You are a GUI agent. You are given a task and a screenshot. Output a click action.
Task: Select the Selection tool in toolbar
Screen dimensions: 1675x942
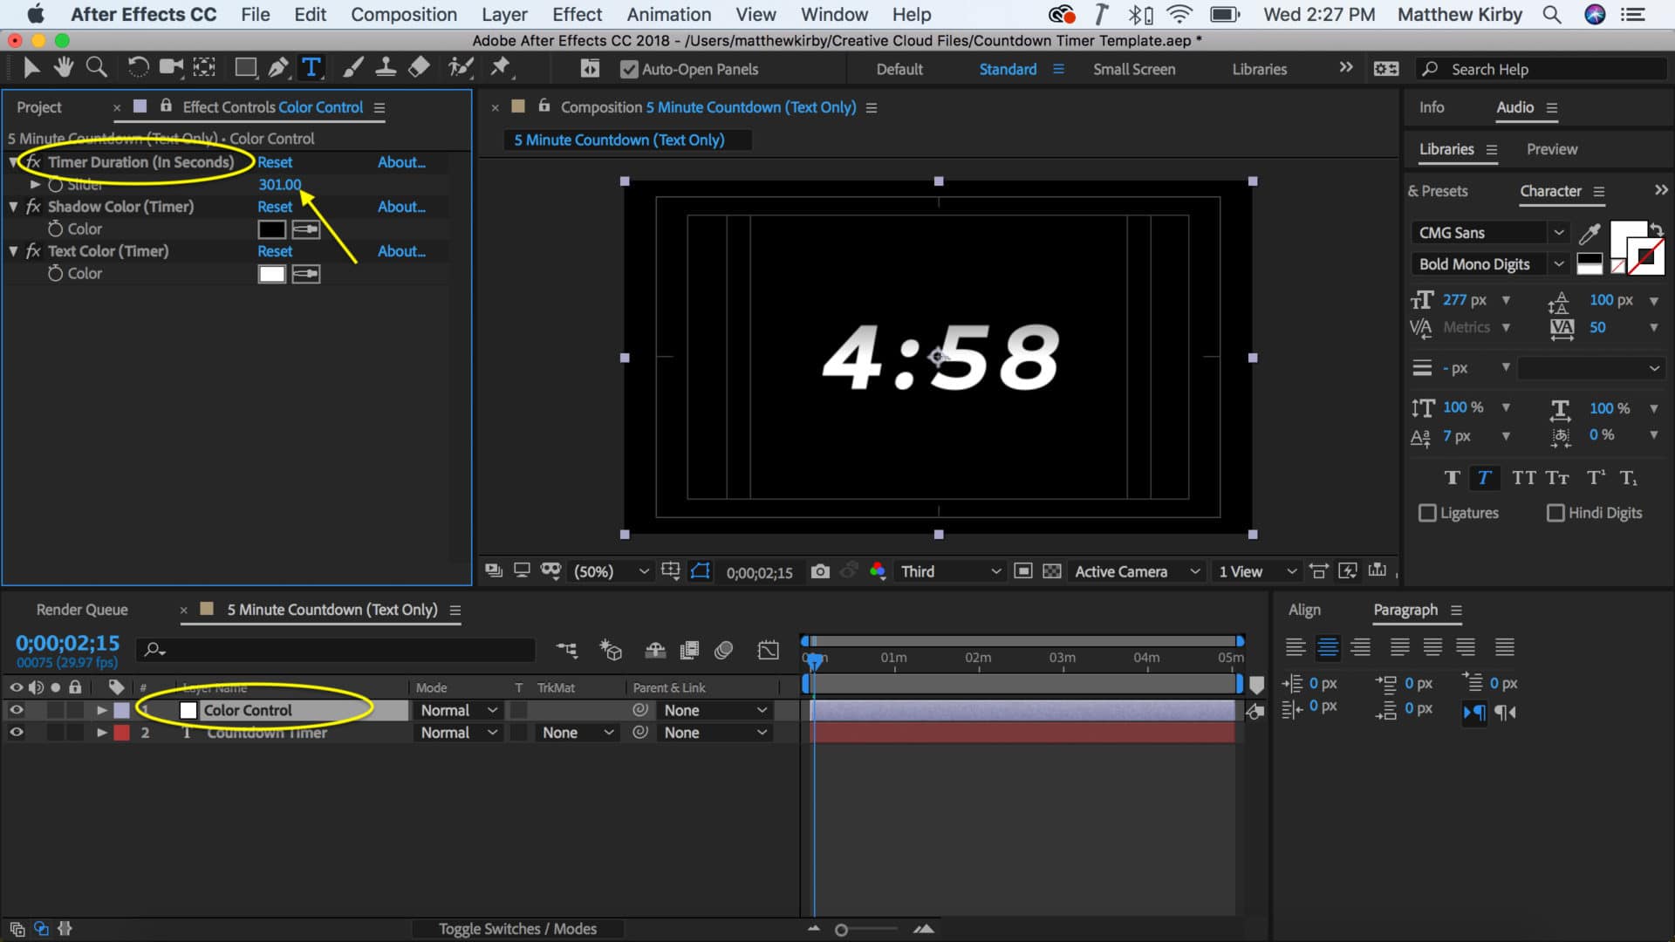30,68
